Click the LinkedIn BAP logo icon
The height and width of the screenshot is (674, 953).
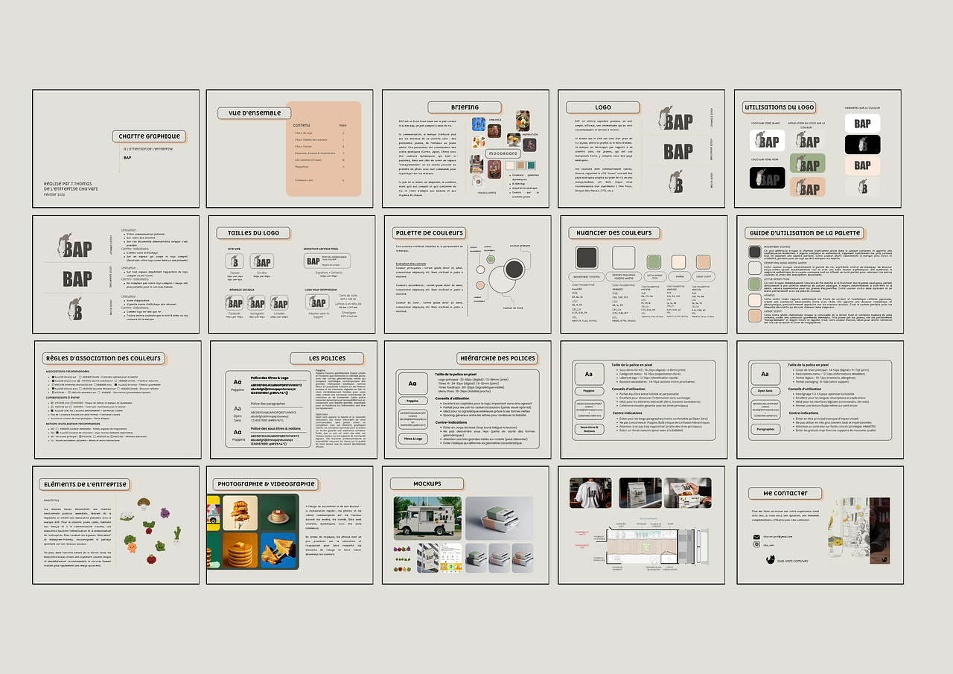coord(279,302)
